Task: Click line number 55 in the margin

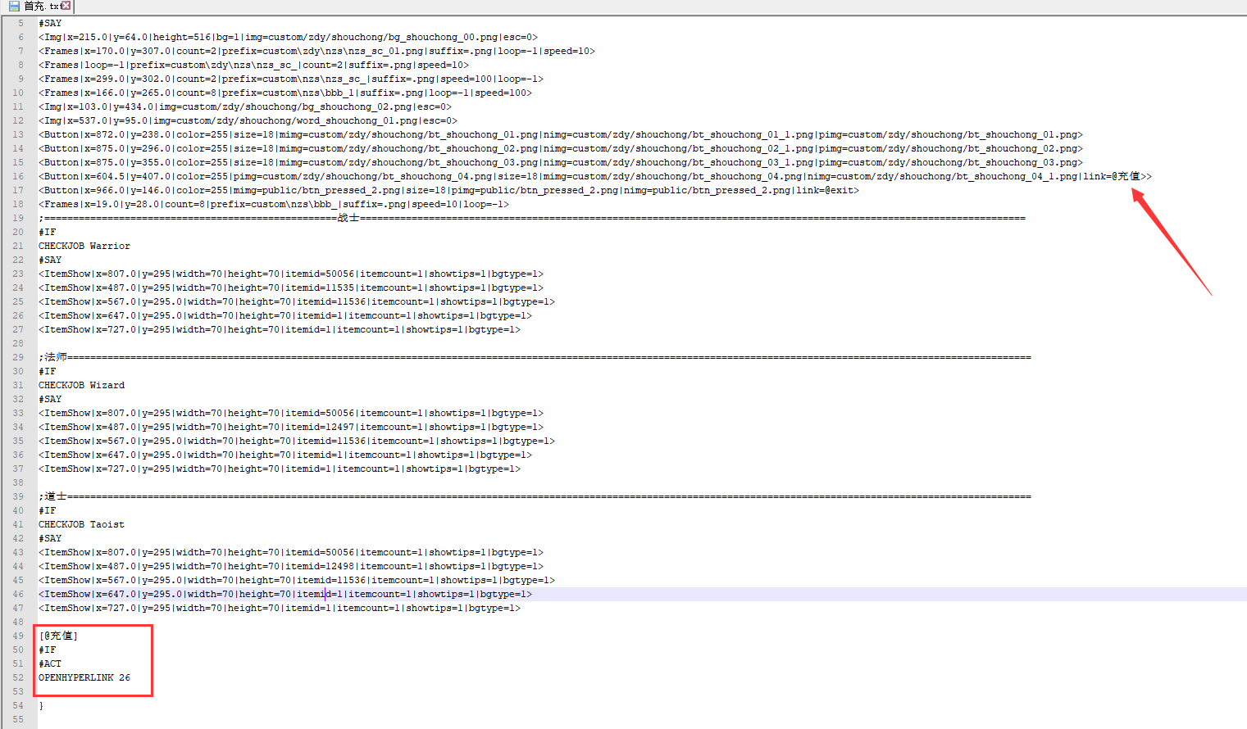Action: click(18, 719)
